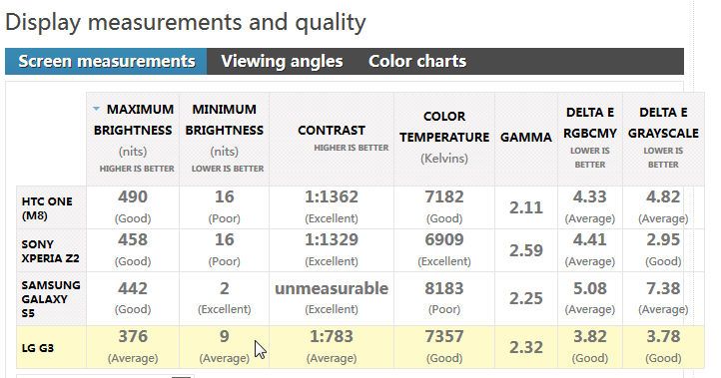Click the Display measurements and quality heading
The width and height of the screenshot is (721, 378).
[x=186, y=22]
